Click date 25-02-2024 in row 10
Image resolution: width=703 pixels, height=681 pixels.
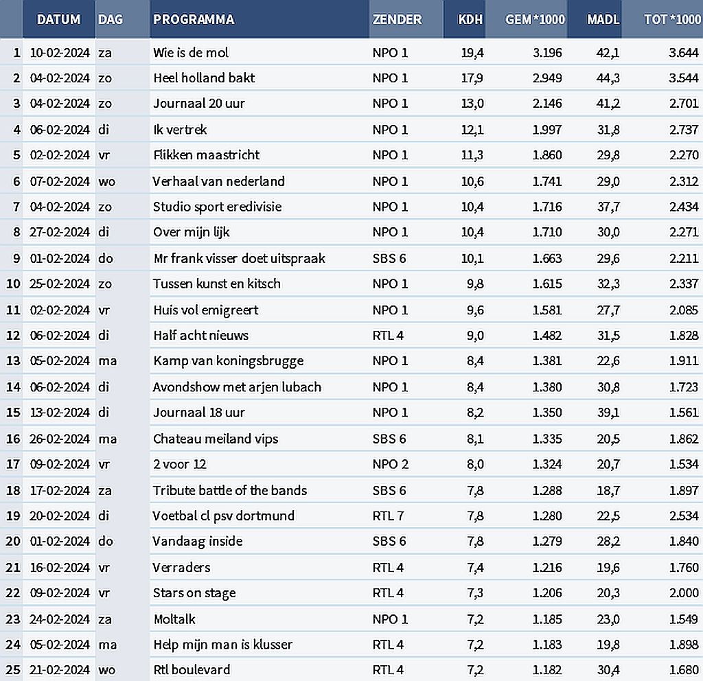[60, 284]
